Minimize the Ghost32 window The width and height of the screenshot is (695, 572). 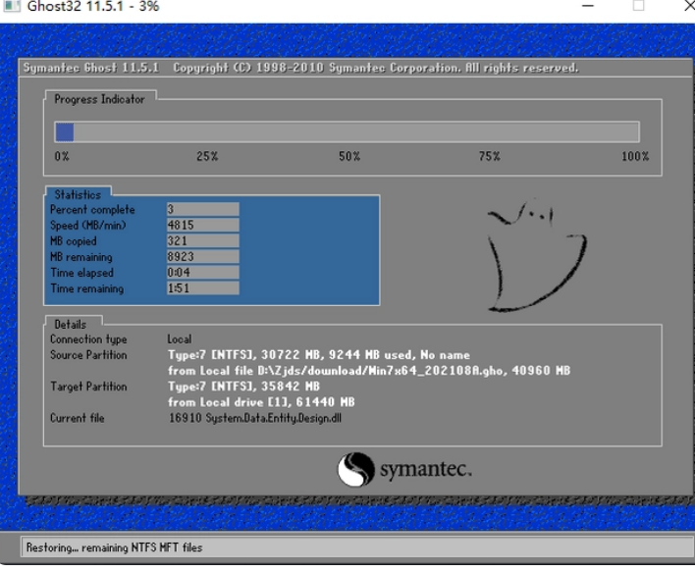587,6
